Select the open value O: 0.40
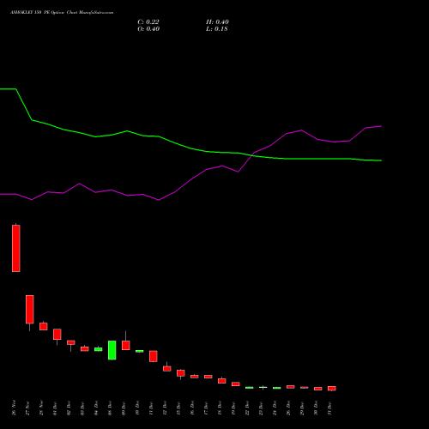 coord(148,29)
